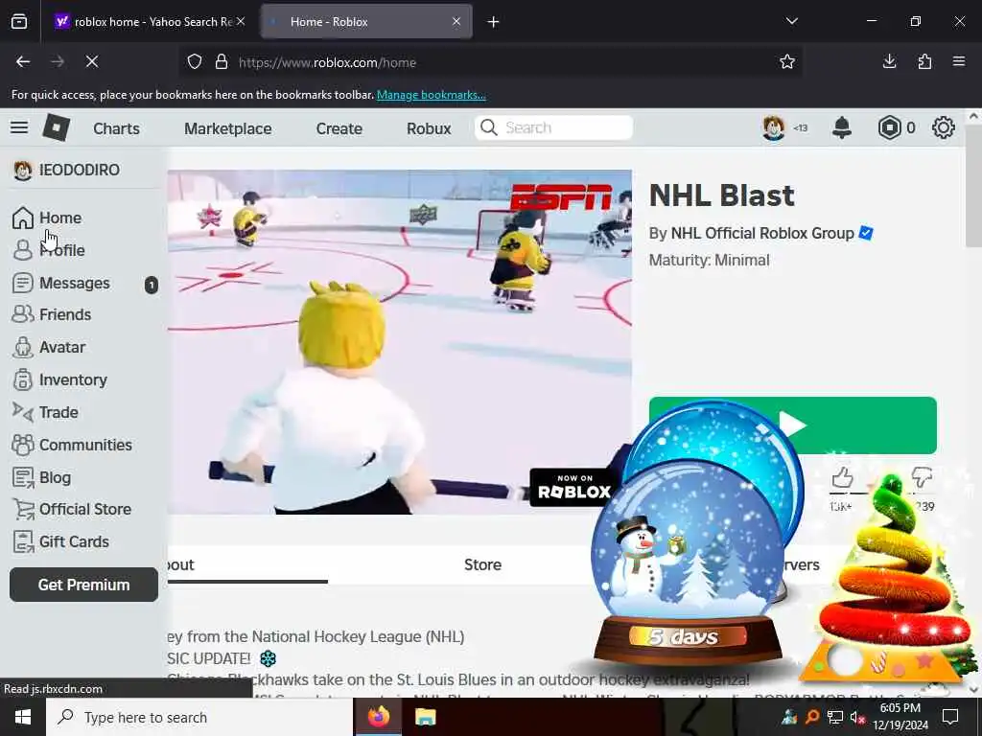Bookmark this page with star icon
The width and height of the screenshot is (982, 736).
[787, 62]
